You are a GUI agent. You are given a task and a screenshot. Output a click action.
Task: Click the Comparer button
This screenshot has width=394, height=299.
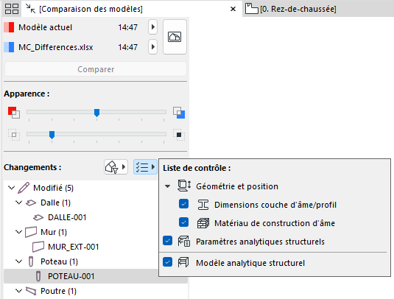click(x=96, y=69)
